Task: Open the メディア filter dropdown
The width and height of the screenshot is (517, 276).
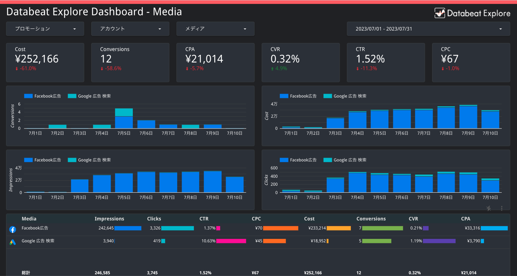Action: [x=215, y=29]
